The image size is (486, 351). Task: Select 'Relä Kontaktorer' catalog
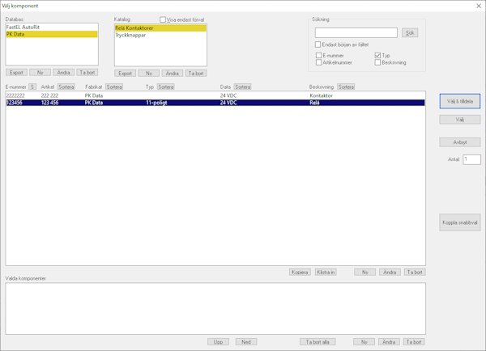[160, 28]
